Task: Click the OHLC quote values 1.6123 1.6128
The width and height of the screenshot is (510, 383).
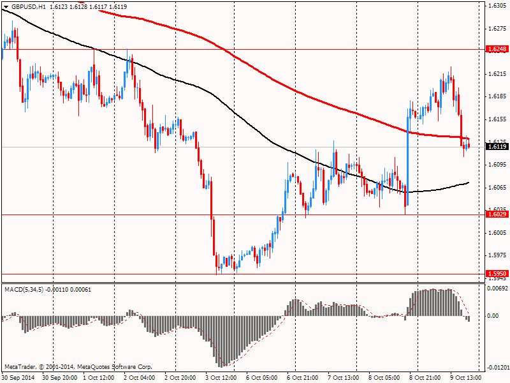Action: [x=68, y=6]
